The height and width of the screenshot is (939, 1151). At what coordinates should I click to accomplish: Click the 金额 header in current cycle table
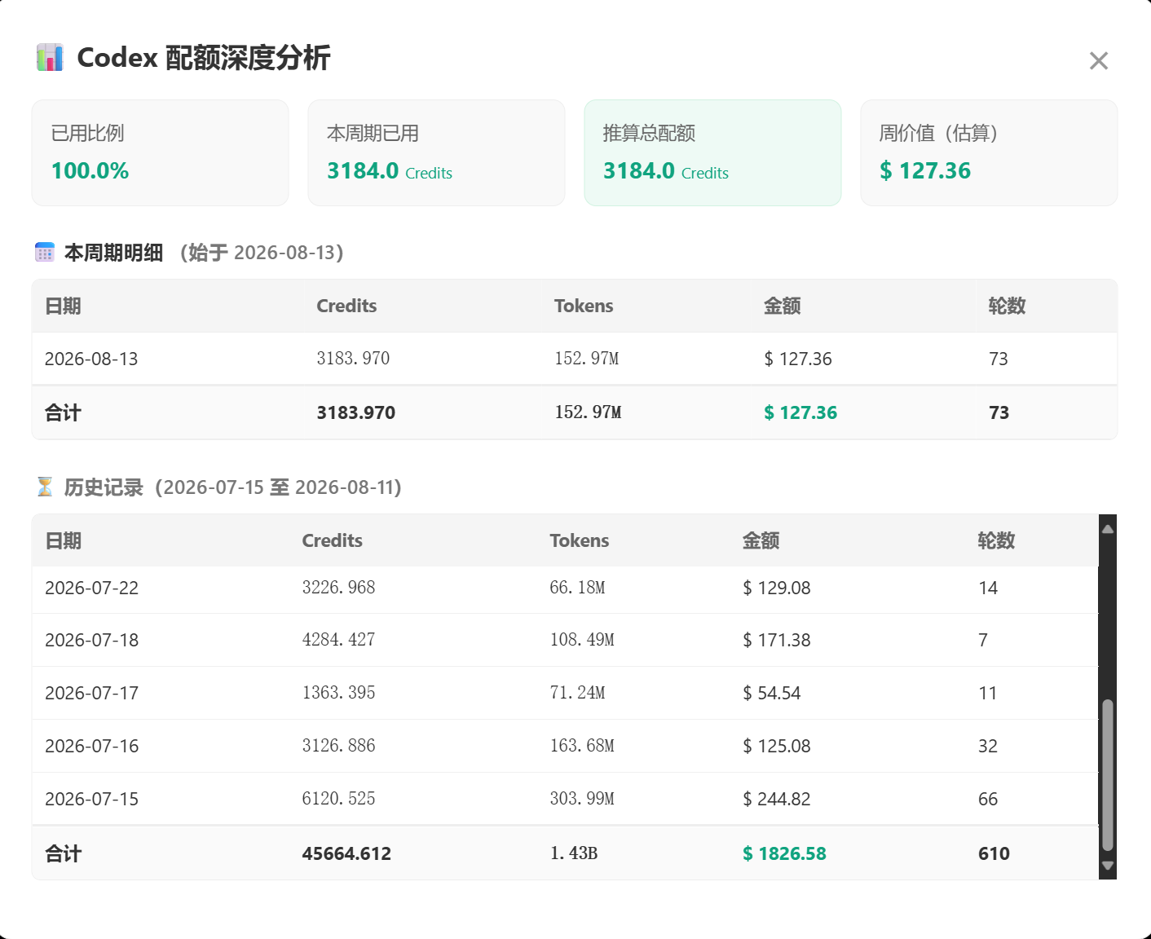pos(782,306)
